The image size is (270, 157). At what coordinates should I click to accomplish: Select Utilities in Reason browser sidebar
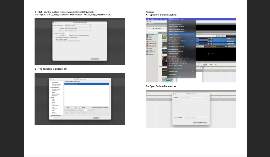click(x=150, y=38)
